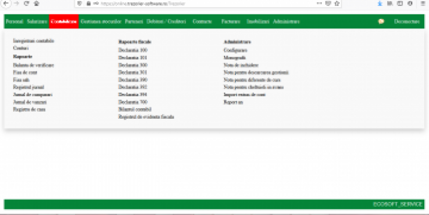
Task: Open Nota pentru descarcarea gestiunii
Action: click(256, 73)
